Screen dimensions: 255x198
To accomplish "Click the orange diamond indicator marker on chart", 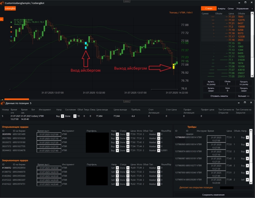I will [11, 32].
